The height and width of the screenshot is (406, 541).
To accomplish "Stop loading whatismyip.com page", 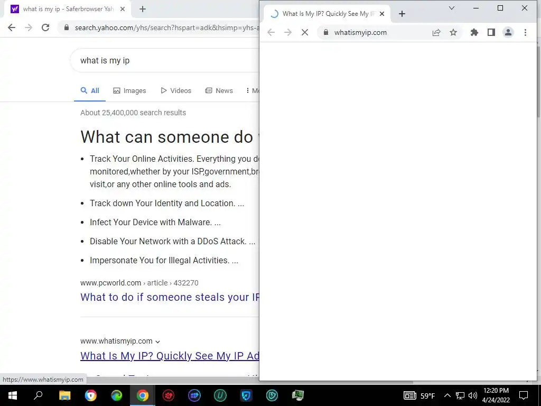I will click(305, 32).
